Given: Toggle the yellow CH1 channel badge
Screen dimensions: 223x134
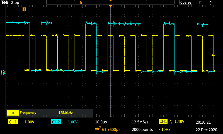Looking at the screenshot, I should coord(13,122).
